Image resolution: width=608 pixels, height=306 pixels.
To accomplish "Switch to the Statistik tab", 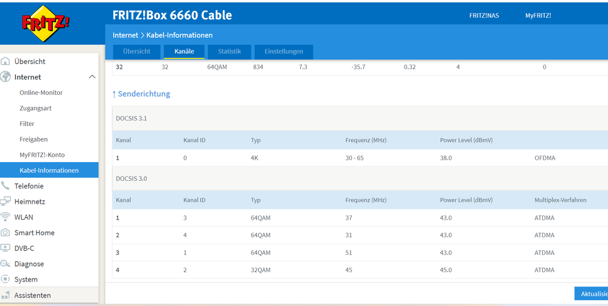I will pyautogui.click(x=229, y=52).
